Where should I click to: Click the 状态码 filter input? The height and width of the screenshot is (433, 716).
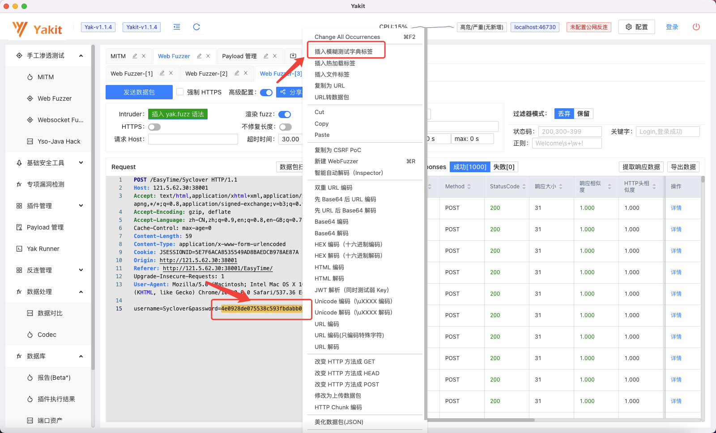[570, 132]
